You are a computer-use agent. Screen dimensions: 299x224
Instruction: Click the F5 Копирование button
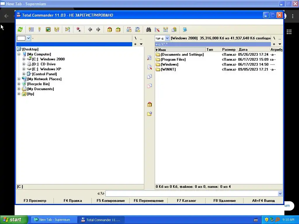click(x=111, y=201)
